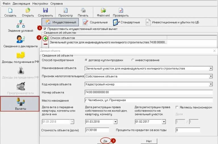Open Доходы, полученные в РФ section
The width and height of the screenshot is (218, 144).
20,57
